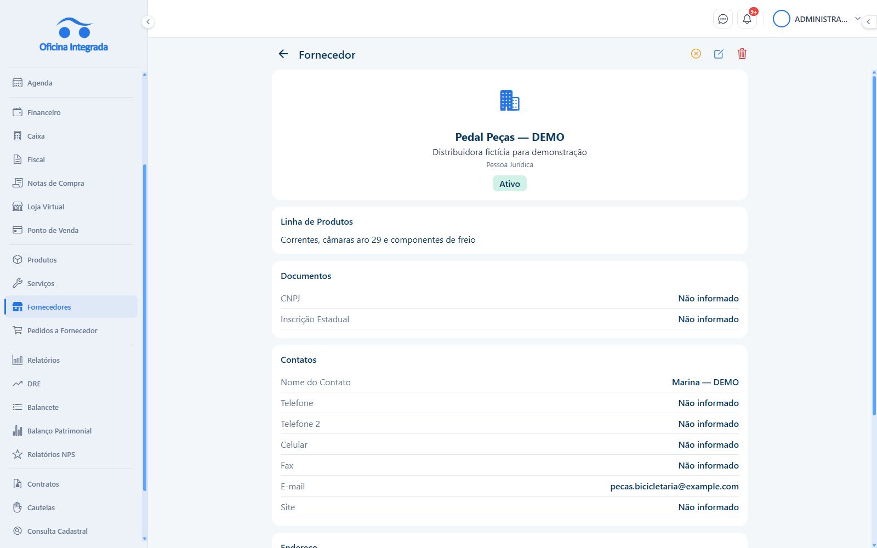Click Pedal Peças — DEMO title
This screenshot has width=877, height=548.
click(510, 137)
